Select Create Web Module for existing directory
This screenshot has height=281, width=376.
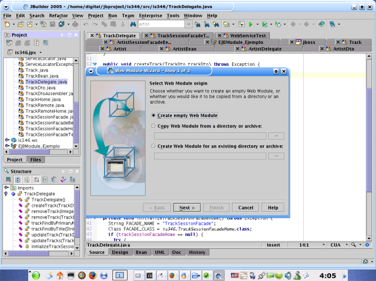pyautogui.click(x=154, y=146)
